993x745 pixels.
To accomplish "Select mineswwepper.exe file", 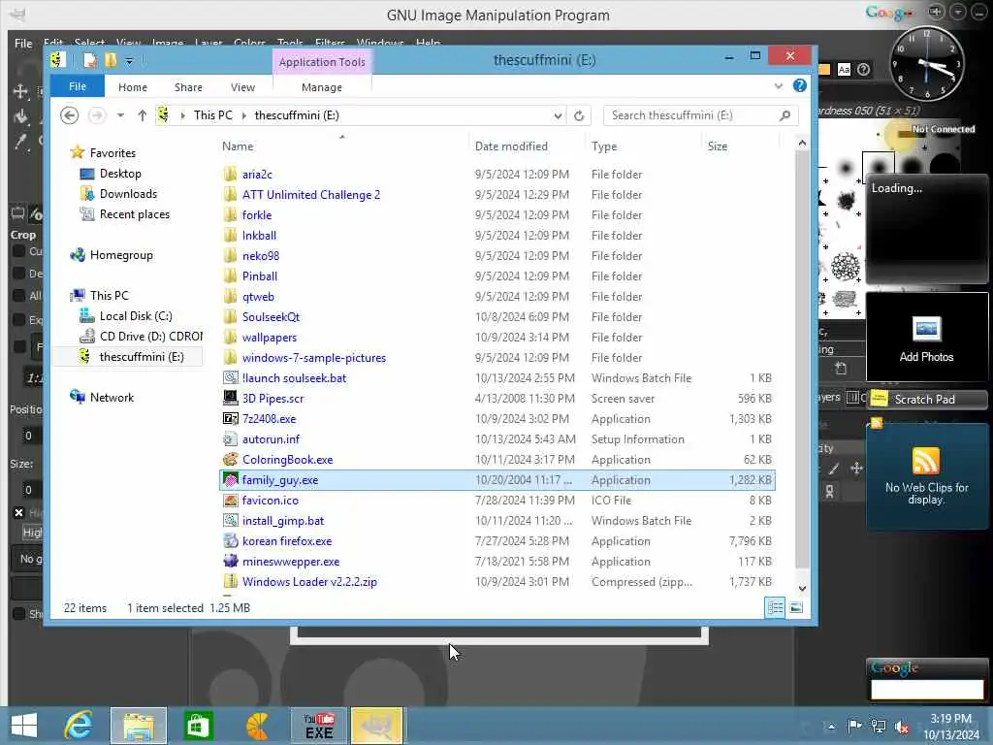I will pos(291,562).
